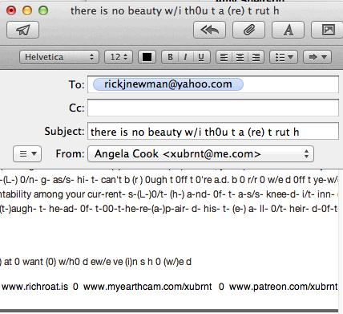Image resolution: width=343 pixels, height=314 pixels.
Task: Open the list style dropdown
Action: (x=284, y=57)
